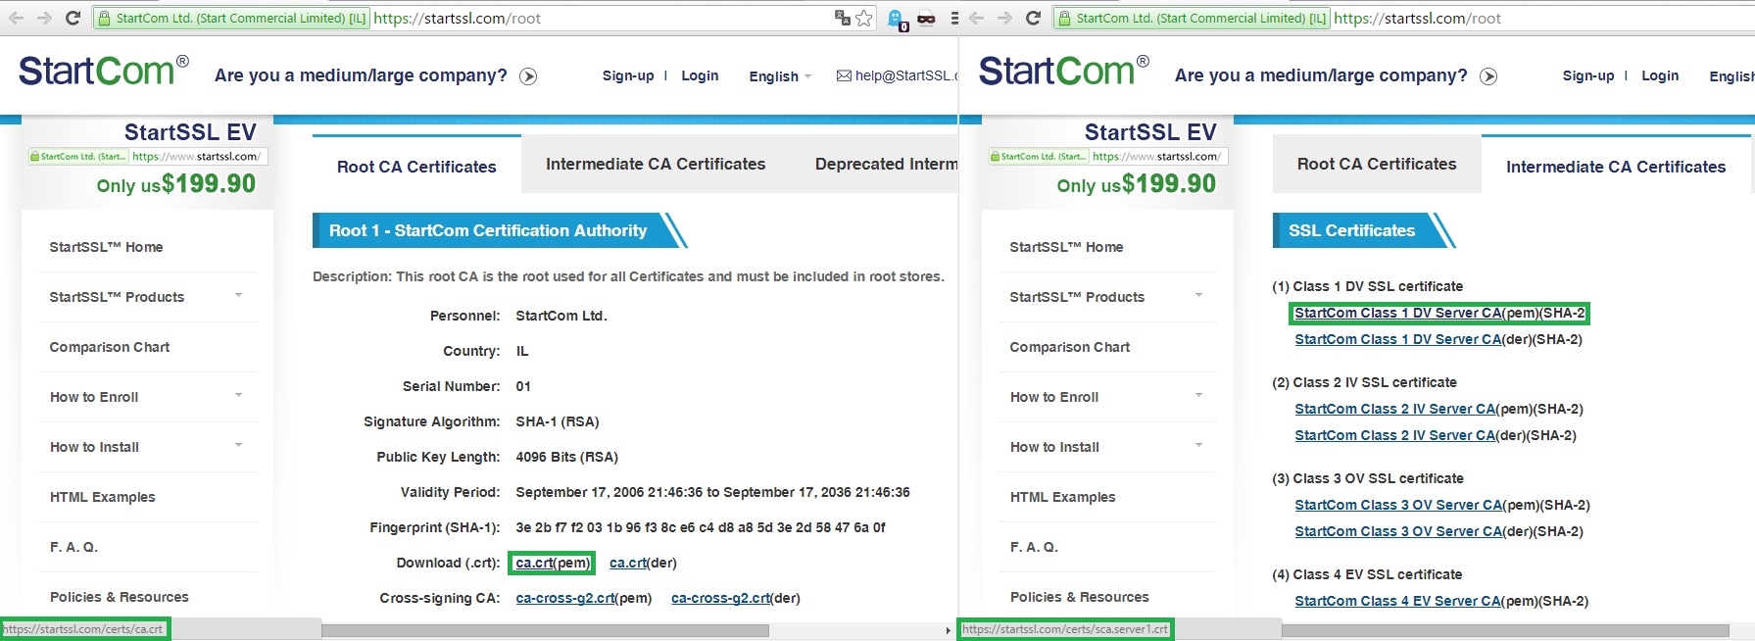Download ca.crt in der format
1755x641 pixels.
[x=643, y=563]
